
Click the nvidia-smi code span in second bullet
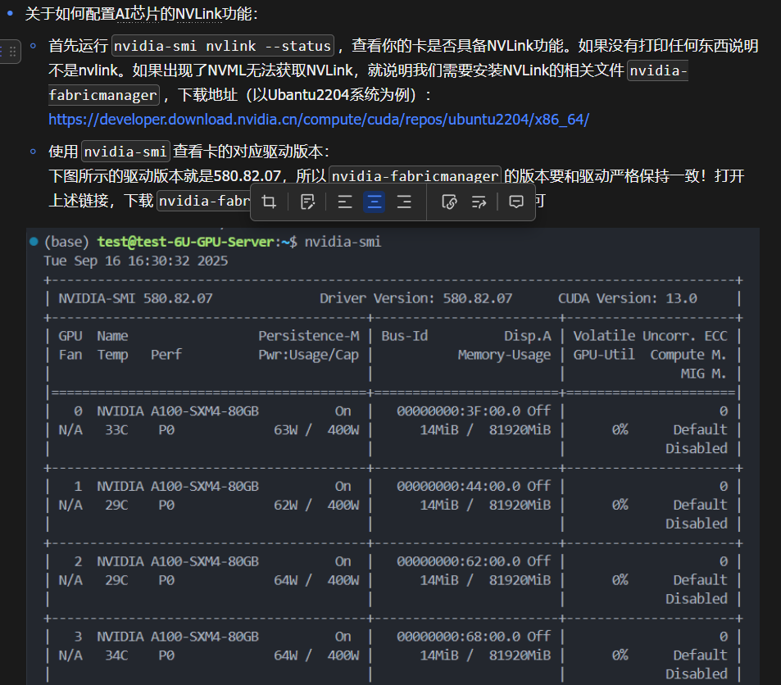125,151
